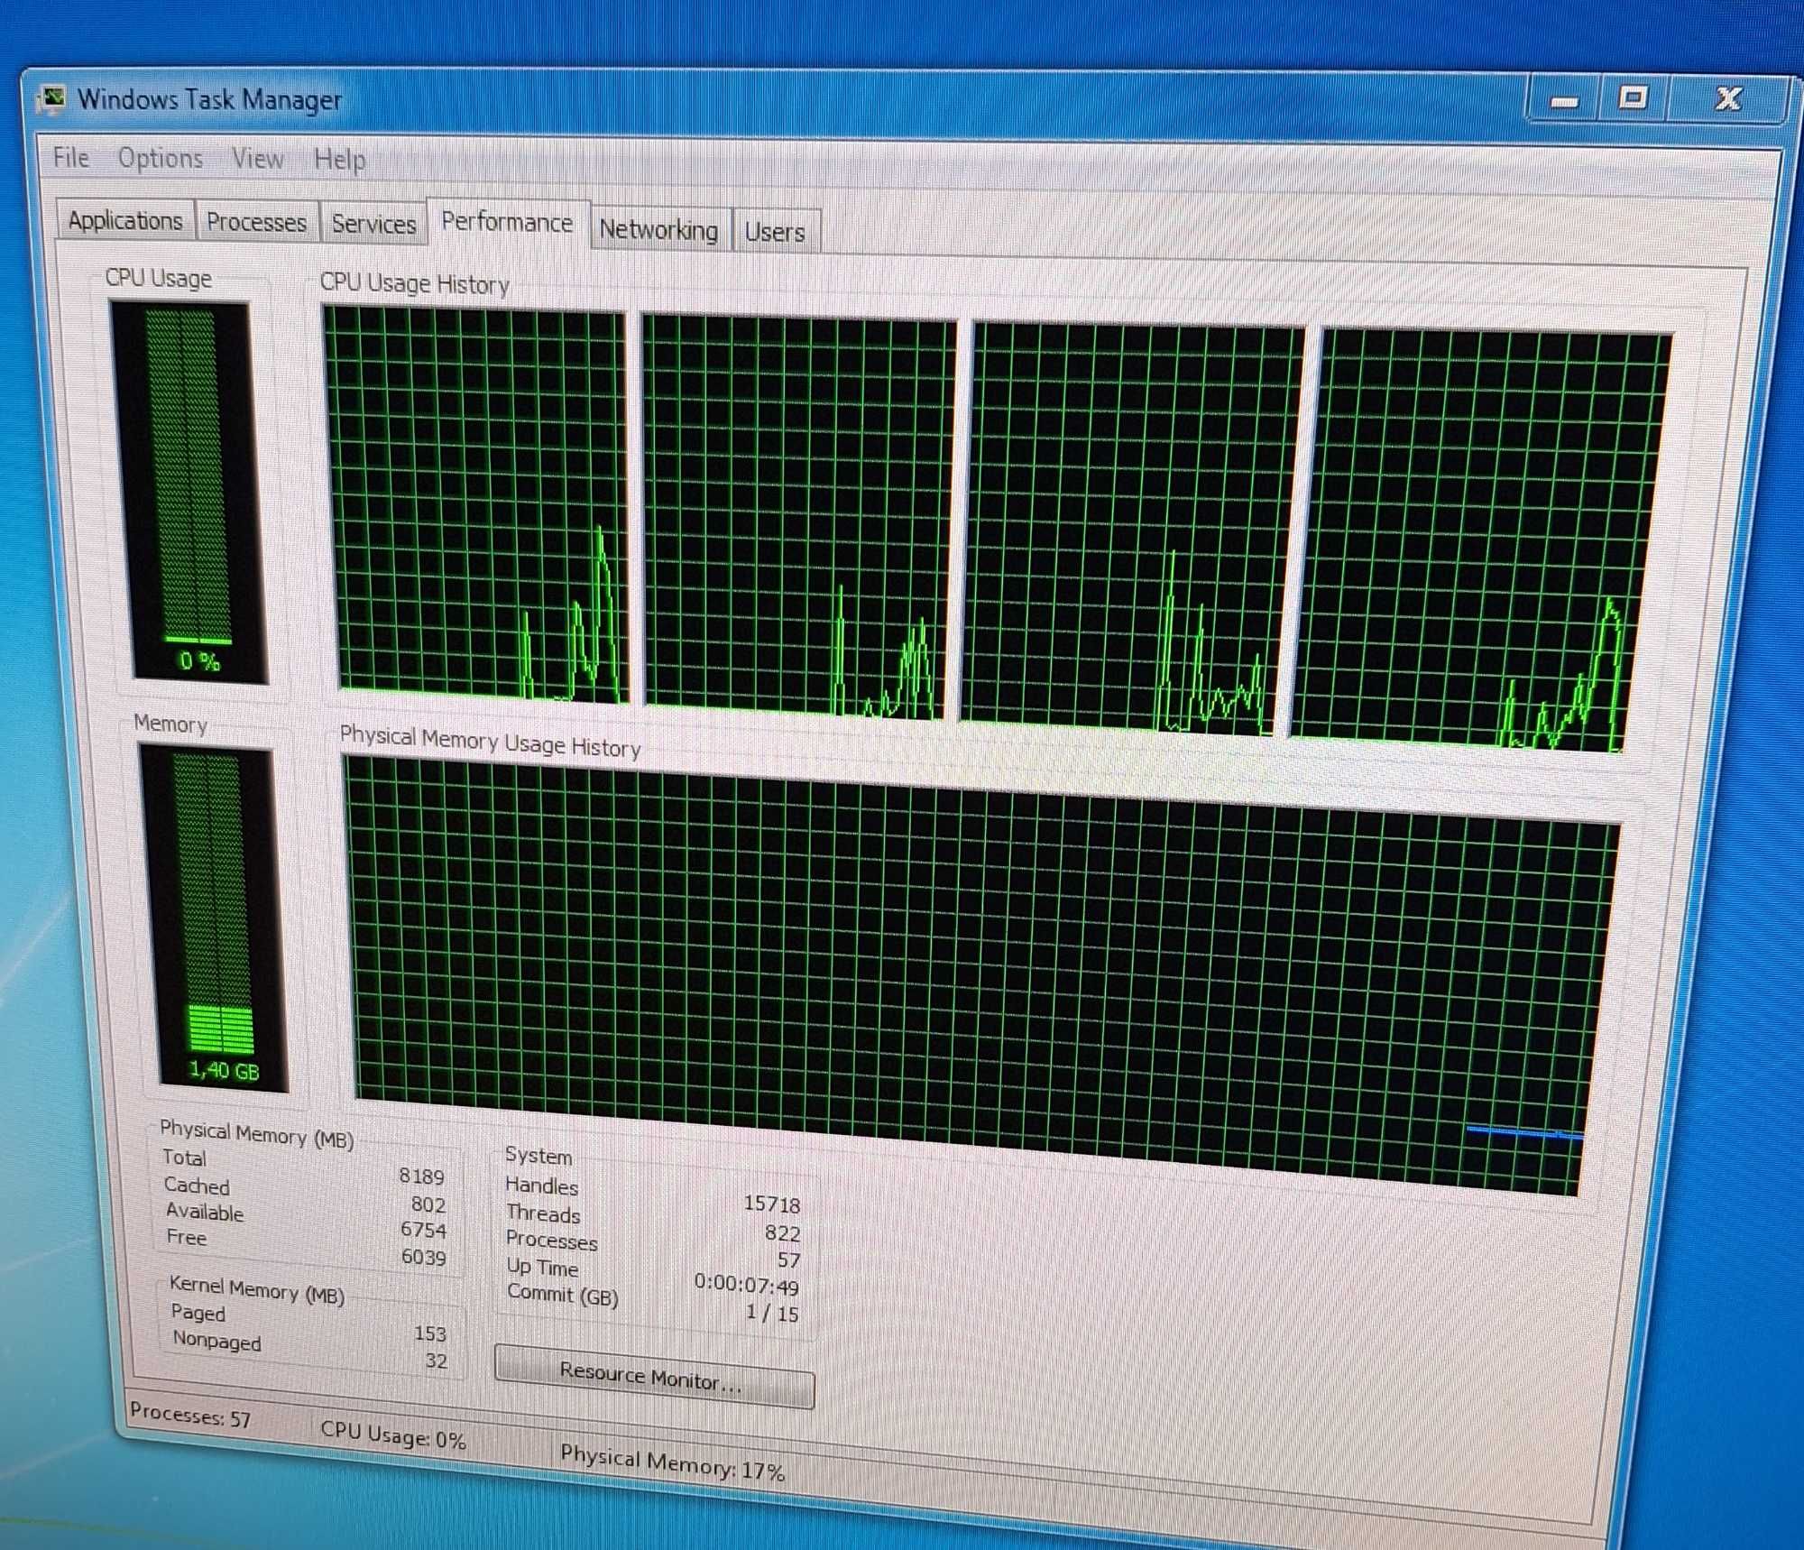This screenshot has width=1804, height=1550.
Task: Open the Options menu
Action: (161, 158)
